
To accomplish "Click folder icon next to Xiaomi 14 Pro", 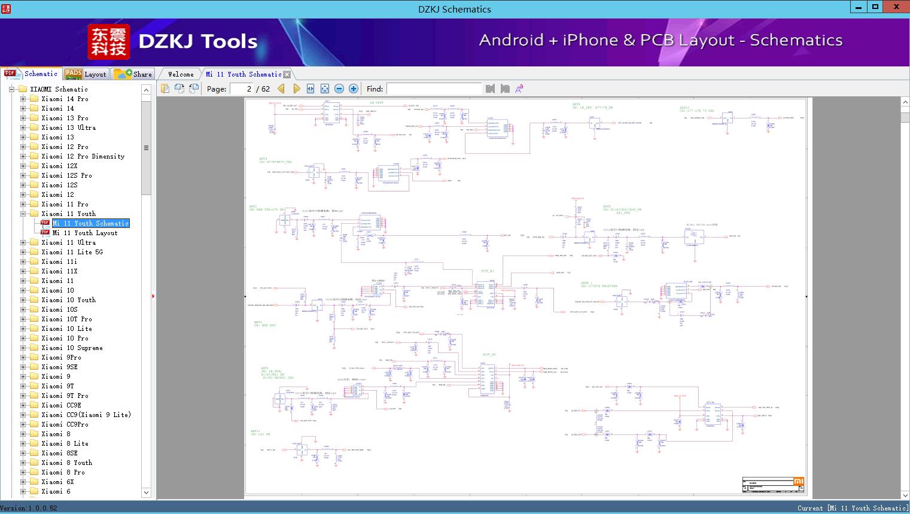I will [x=34, y=99].
